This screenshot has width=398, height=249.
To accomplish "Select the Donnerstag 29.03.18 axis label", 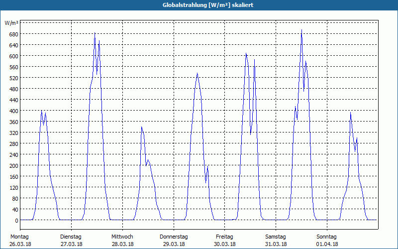I will tap(174, 241).
